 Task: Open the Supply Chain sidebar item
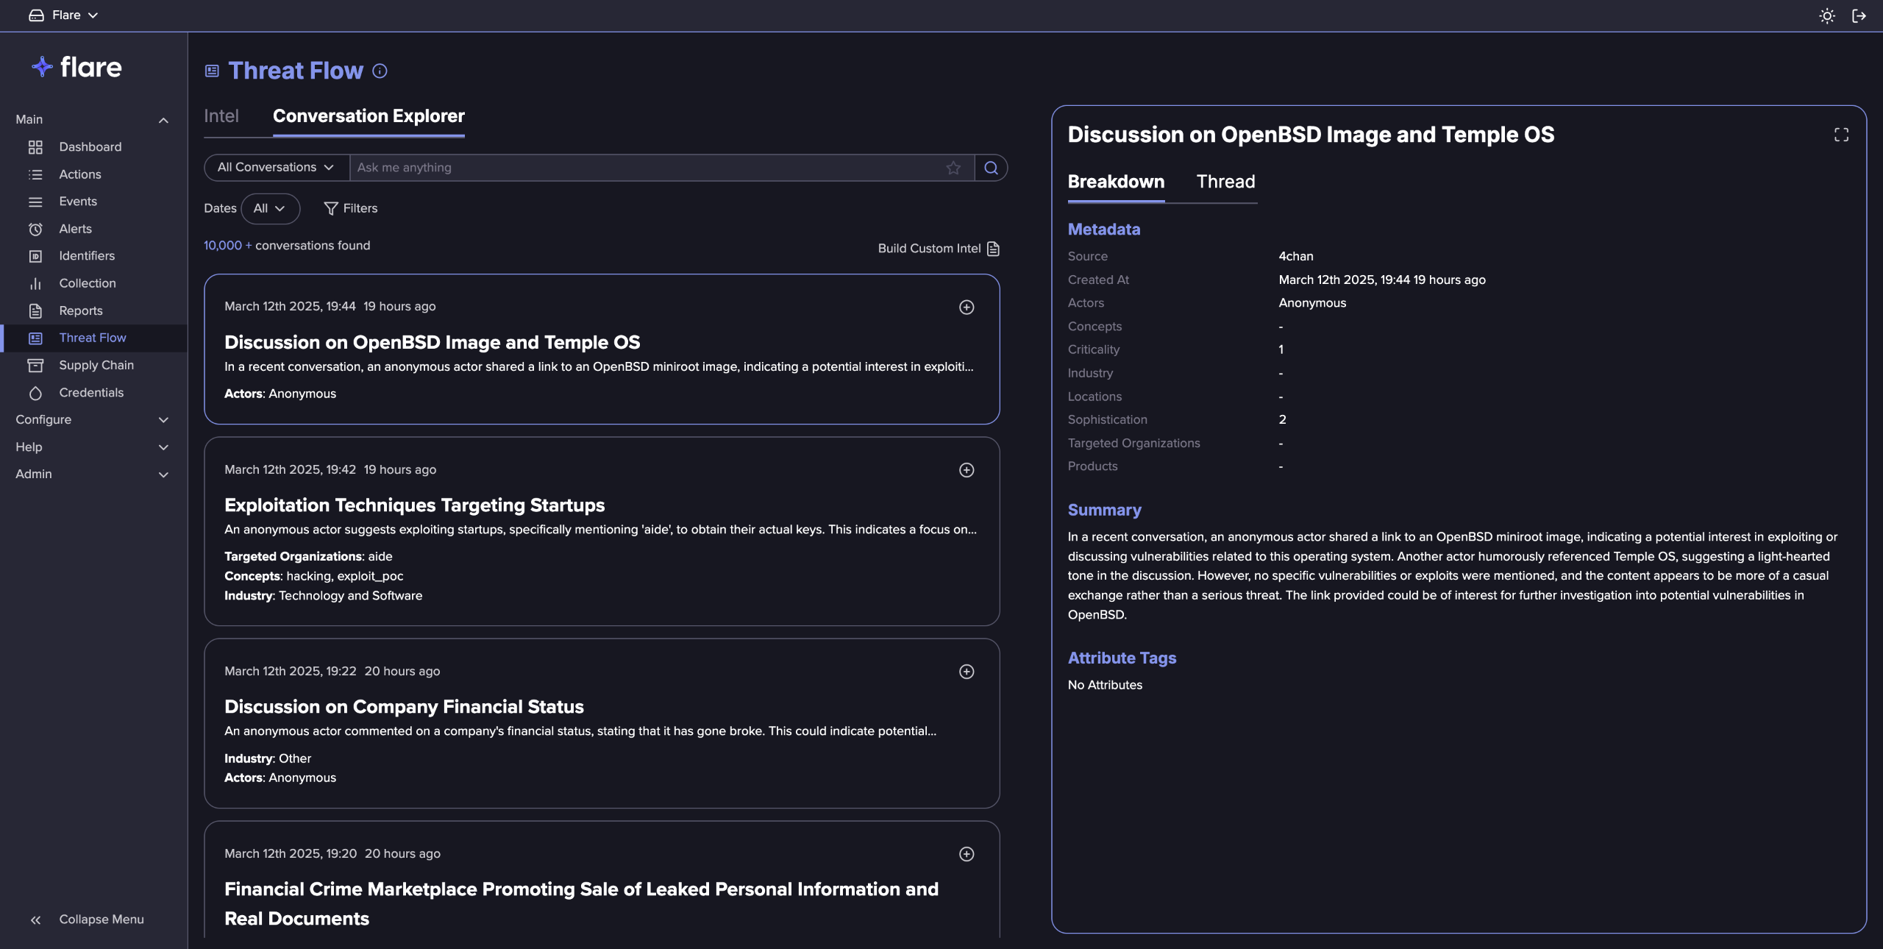[96, 365]
